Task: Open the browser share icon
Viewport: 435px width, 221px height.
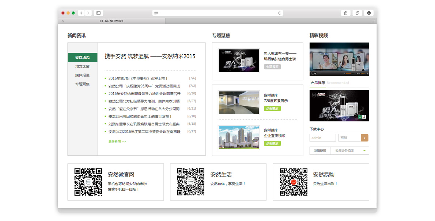Action: tap(345, 13)
